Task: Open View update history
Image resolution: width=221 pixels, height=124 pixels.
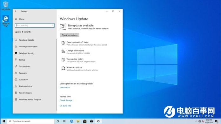Action: (x=75, y=59)
